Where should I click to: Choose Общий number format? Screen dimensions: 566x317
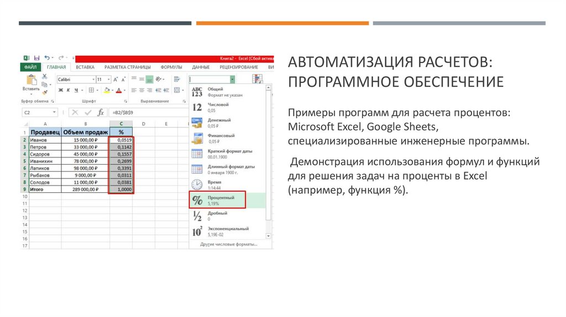coord(227,92)
